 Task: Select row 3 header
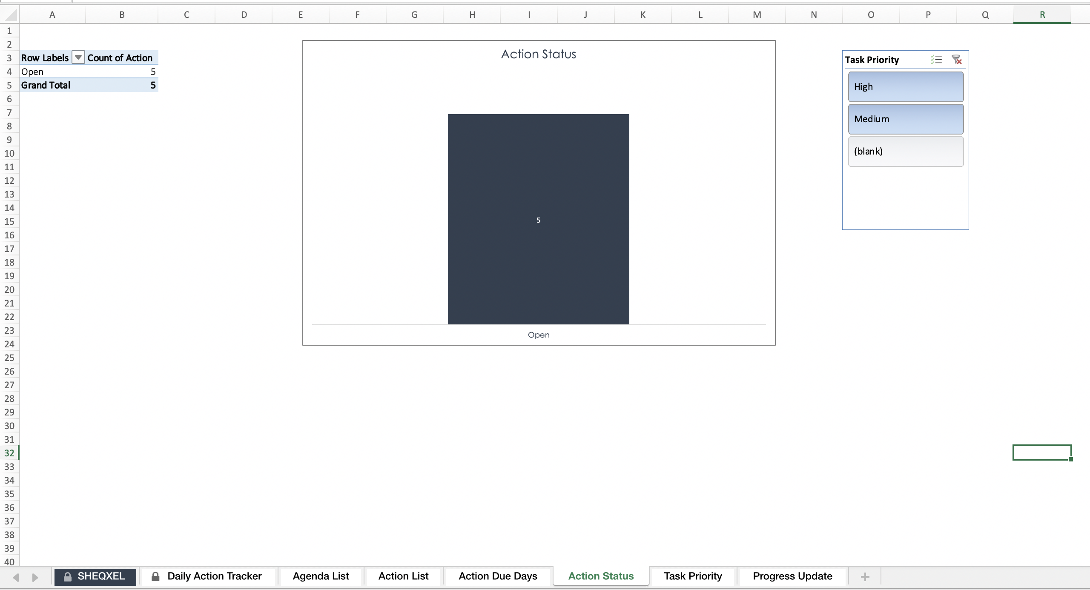click(x=9, y=58)
